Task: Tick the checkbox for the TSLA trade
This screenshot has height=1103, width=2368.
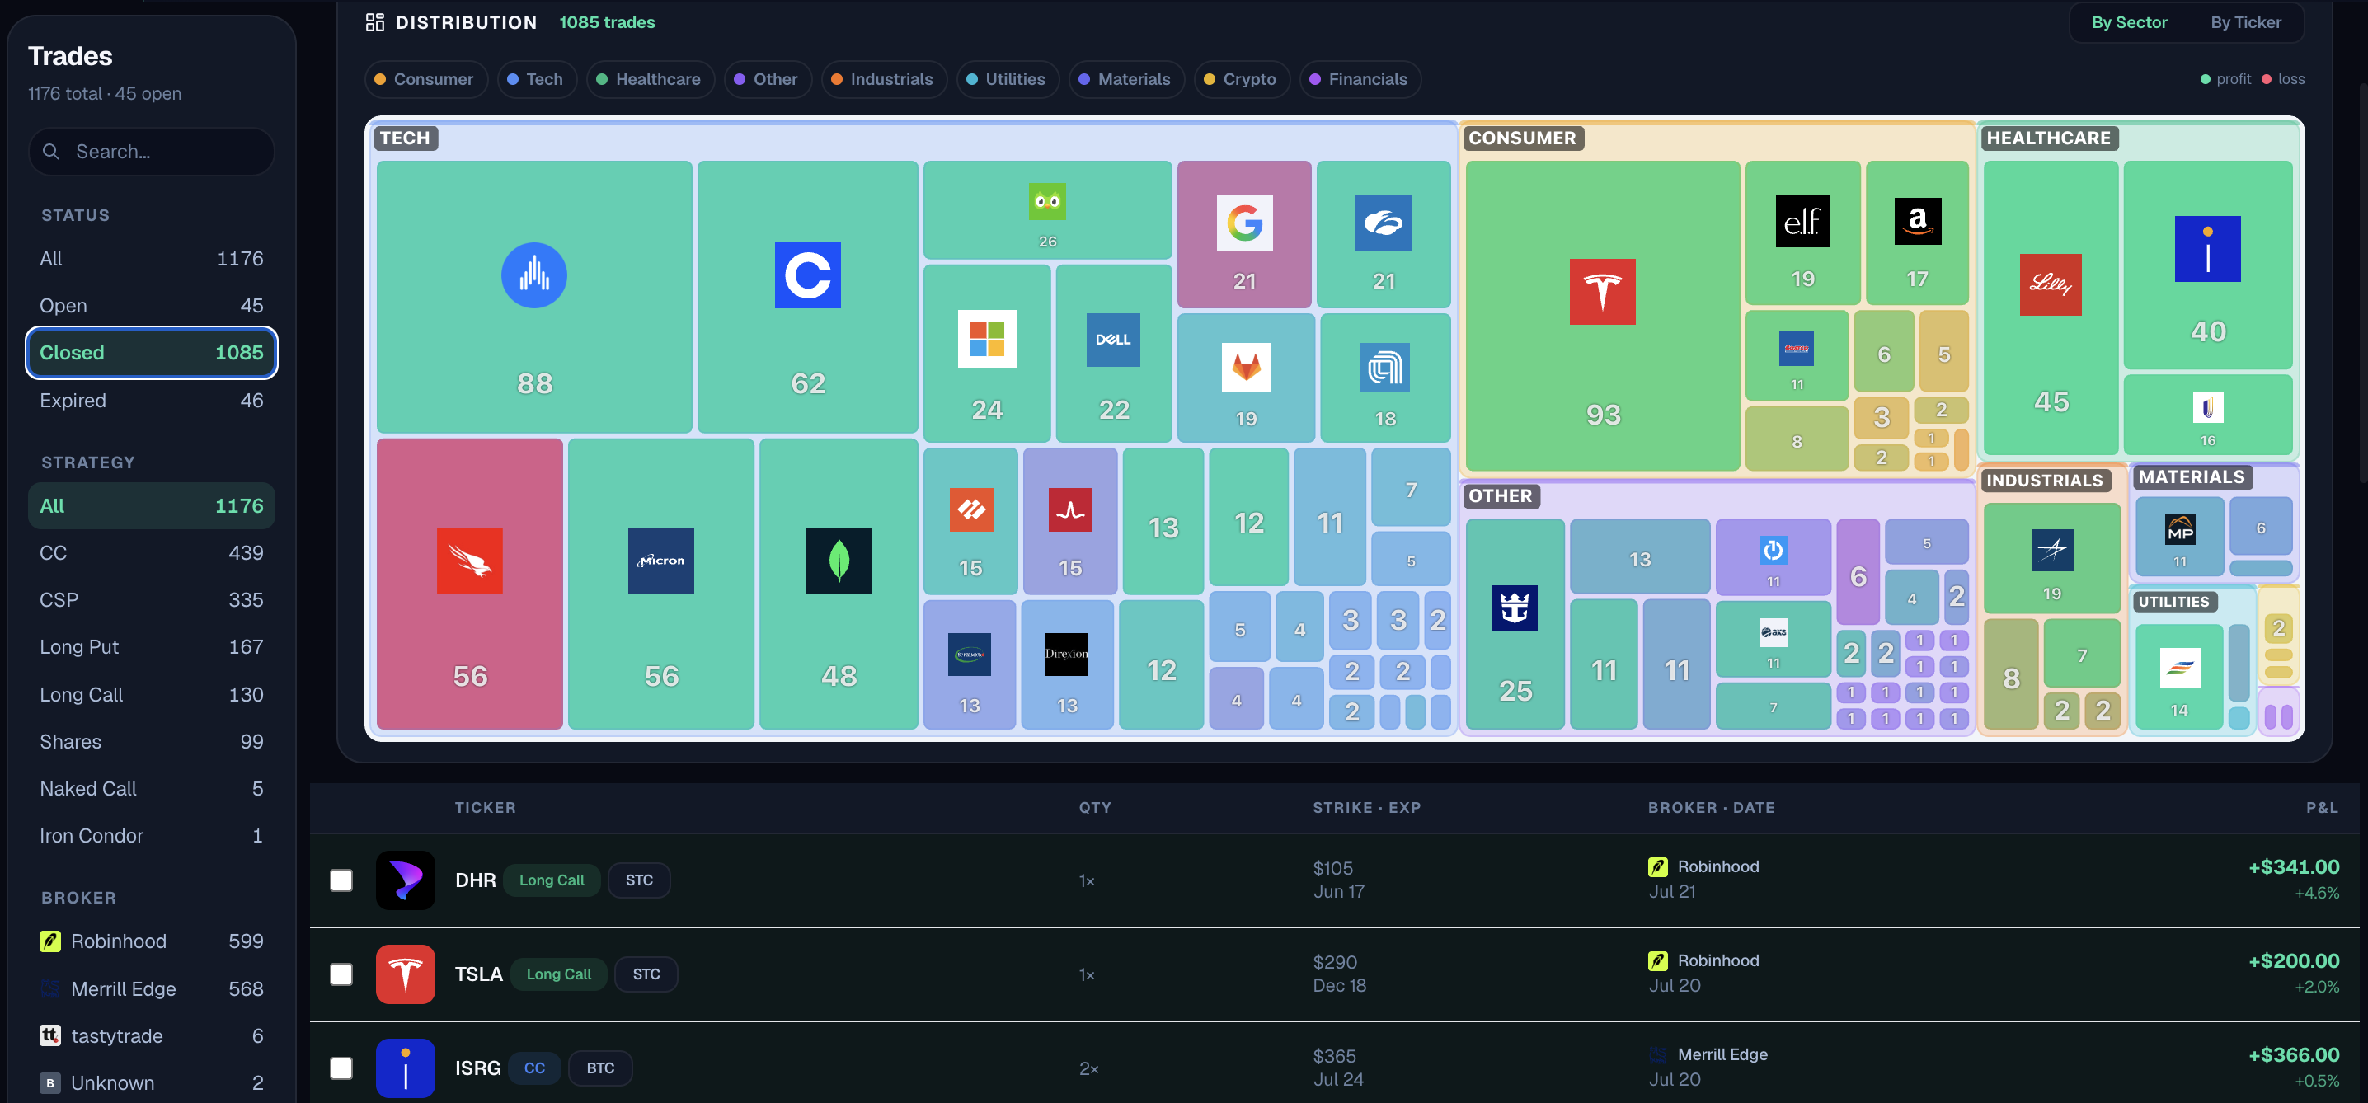Action: [x=341, y=974]
